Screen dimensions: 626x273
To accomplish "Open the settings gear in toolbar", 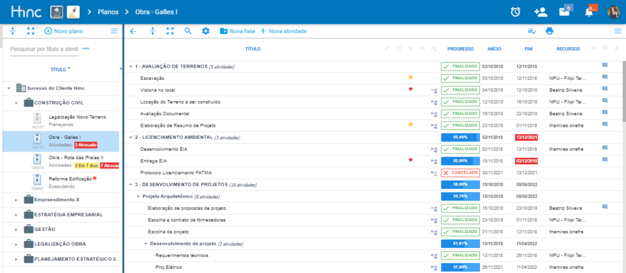I will [x=205, y=31].
